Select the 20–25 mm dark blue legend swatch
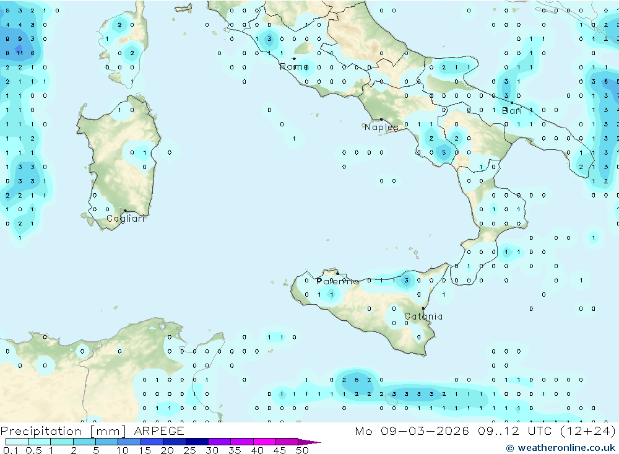The height and width of the screenshot is (454, 619). 174,442
